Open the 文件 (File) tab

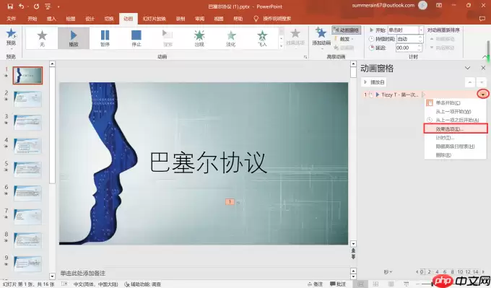pyautogui.click(x=12, y=19)
